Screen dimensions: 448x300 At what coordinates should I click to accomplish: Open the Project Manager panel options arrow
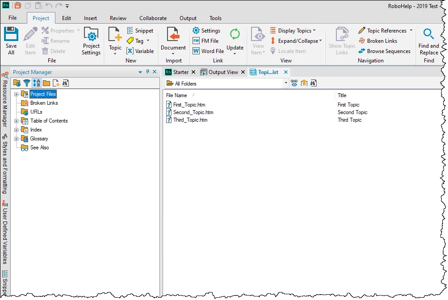pos(140,72)
